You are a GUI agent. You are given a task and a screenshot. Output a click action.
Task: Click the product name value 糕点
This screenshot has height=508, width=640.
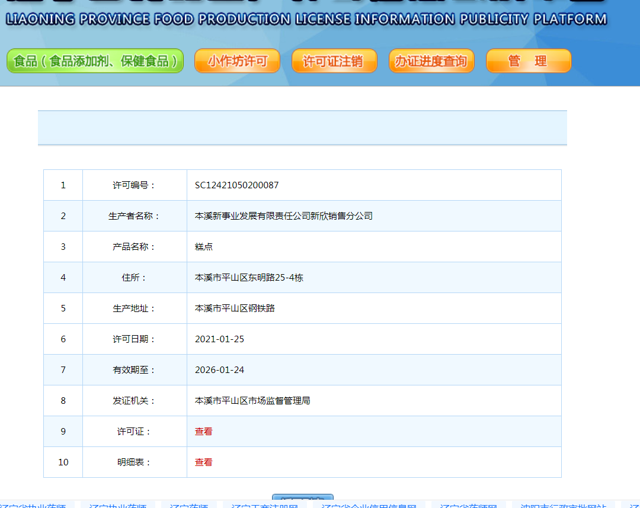[x=204, y=247]
